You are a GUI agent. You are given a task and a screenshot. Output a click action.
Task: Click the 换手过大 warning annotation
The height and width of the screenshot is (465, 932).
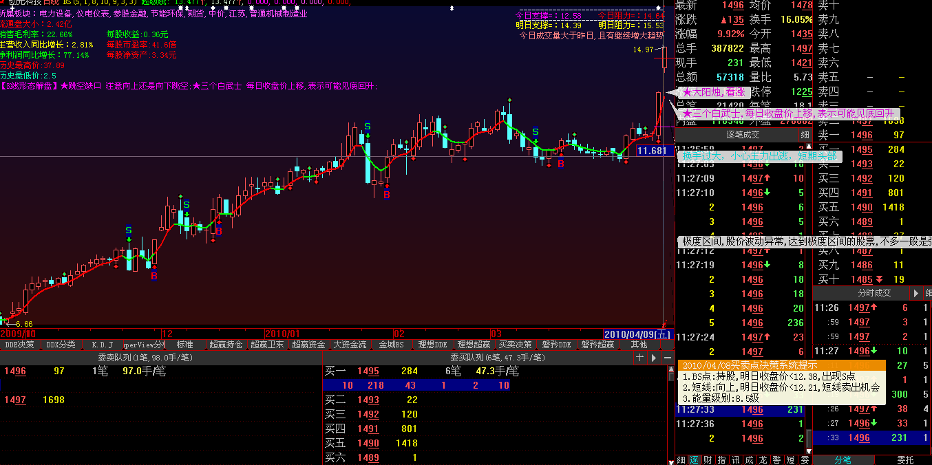click(759, 156)
